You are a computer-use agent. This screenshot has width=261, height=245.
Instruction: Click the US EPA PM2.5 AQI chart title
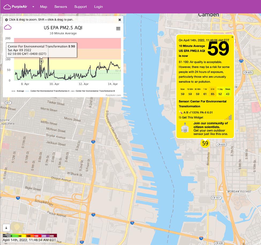(x=63, y=28)
